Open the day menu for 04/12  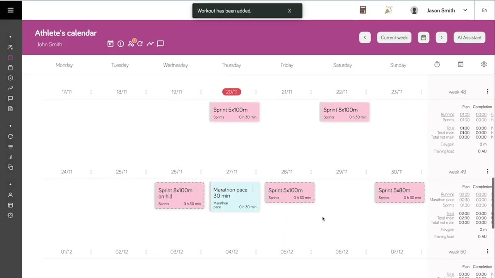[256, 252]
